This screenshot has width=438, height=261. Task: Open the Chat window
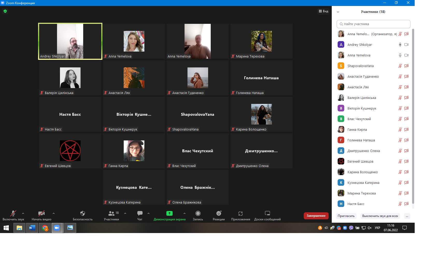click(x=140, y=215)
